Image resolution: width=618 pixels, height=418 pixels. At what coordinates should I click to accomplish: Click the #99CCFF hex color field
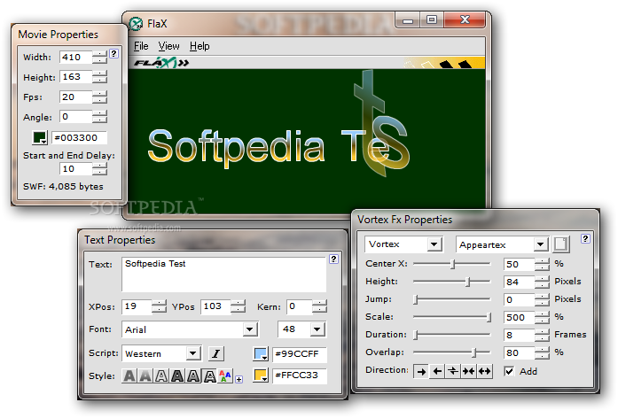click(300, 354)
